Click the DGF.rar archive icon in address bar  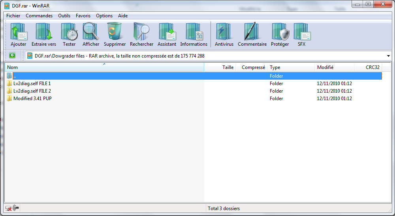click(30, 56)
